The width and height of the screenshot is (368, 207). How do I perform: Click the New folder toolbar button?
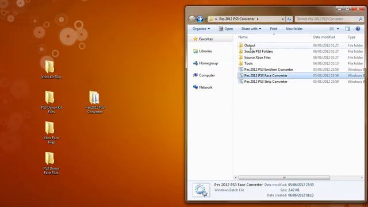[x=294, y=29]
